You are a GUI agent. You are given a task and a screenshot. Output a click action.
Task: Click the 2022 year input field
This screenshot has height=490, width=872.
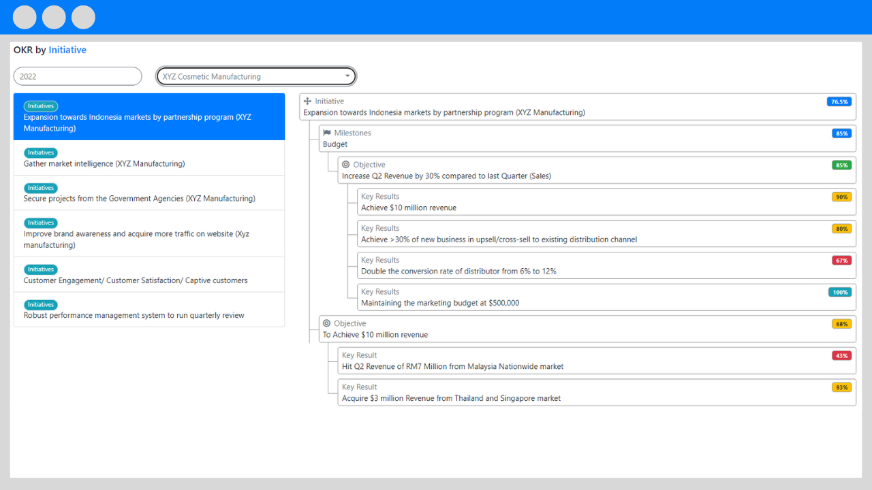pos(78,76)
